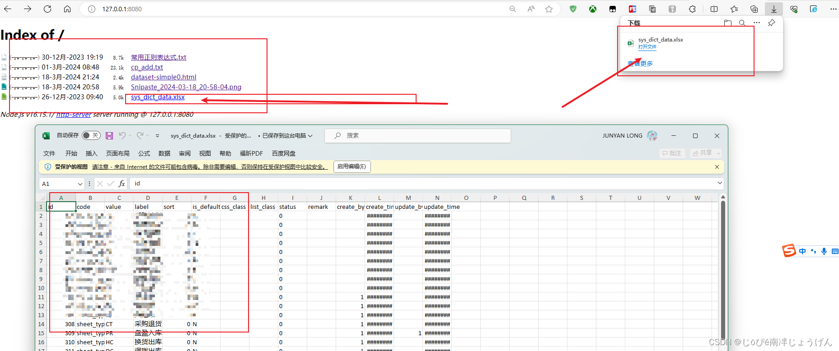This screenshot has width=839, height=351.
Task: Open the Name Box dropdown
Action: [80, 184]
